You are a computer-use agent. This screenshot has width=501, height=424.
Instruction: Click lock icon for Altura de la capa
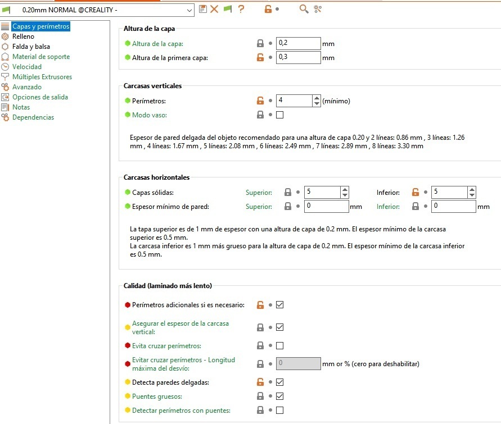[x=260, y=43]
